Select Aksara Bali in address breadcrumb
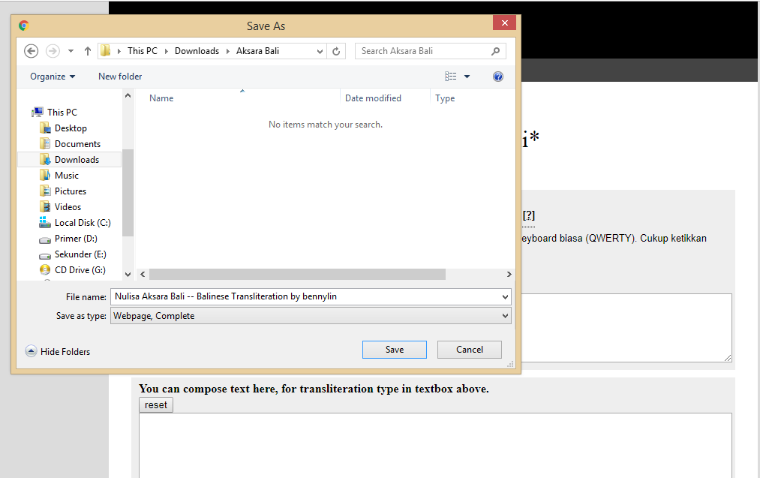The width and height of the screenshot is (760, 478). click(257, 51)
